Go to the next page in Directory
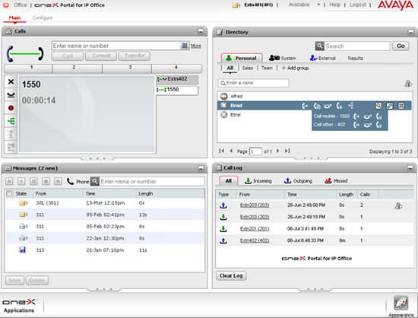The height and width of the screenshot is (318, 418). pos(277,151)
